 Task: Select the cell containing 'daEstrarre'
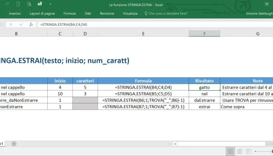[x=204, y=100]
